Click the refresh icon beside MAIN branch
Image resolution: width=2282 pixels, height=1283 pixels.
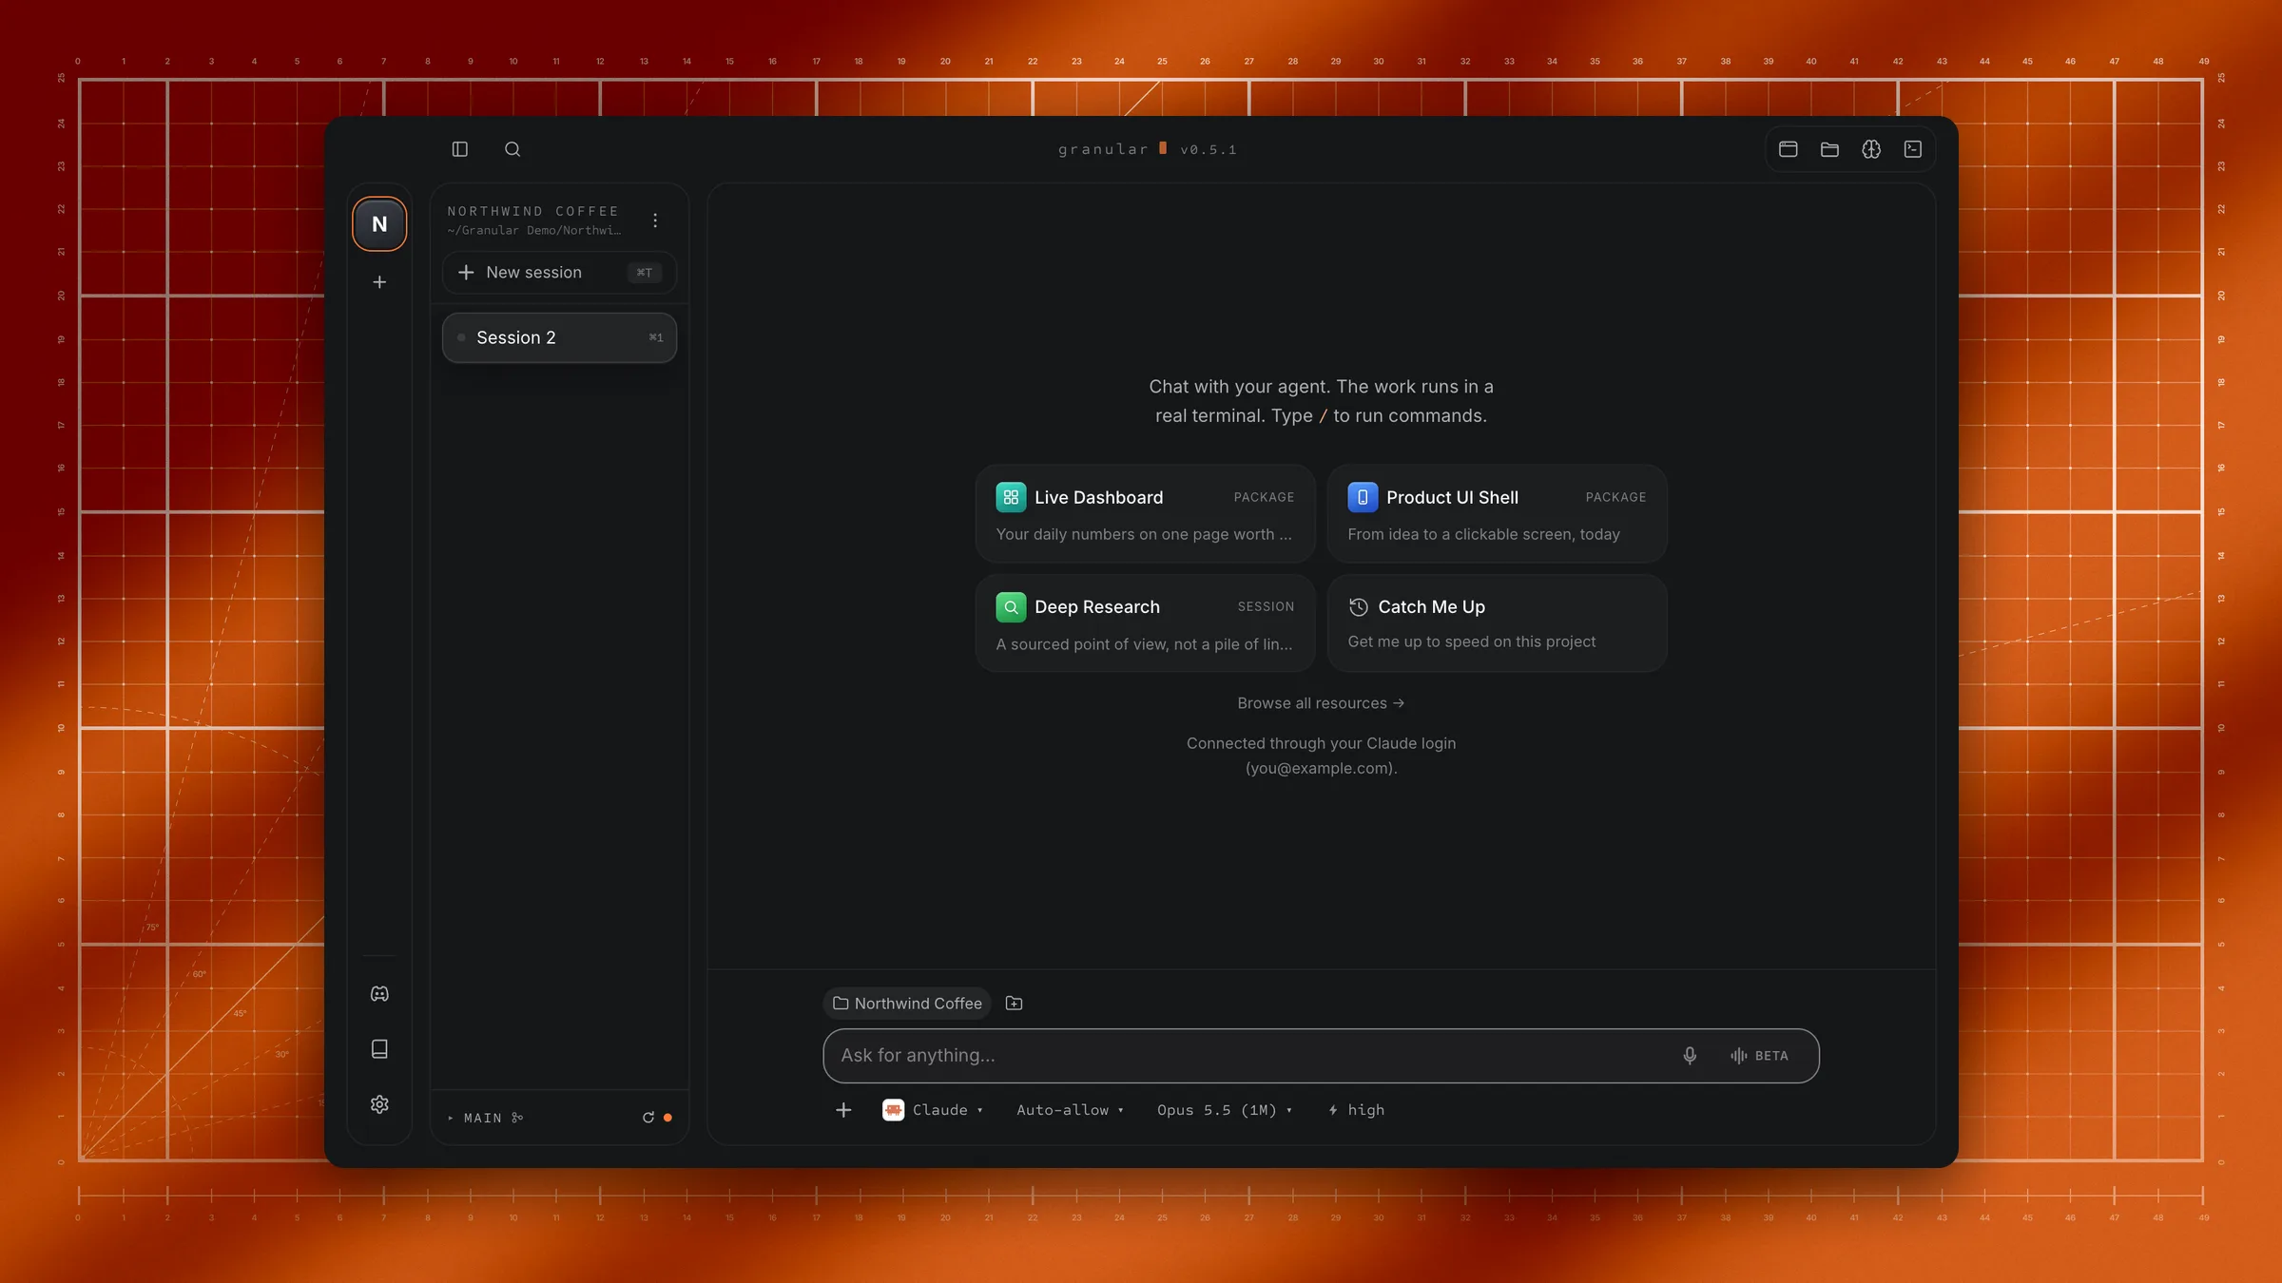pyautogui.click(x=648, y=1118)
